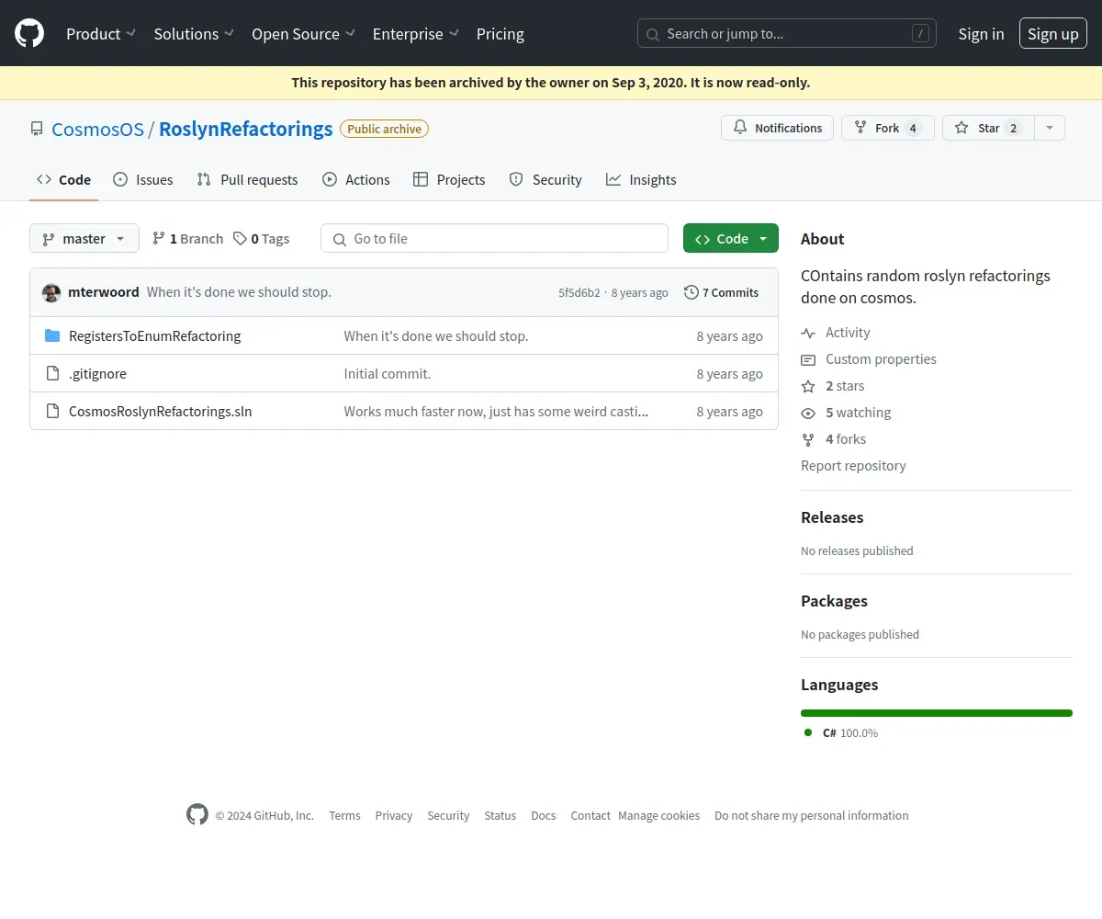Image resolution: width=1102 pixels, height=919 pixels.
Task: Switch to the Issues tab
Action: 142,179
